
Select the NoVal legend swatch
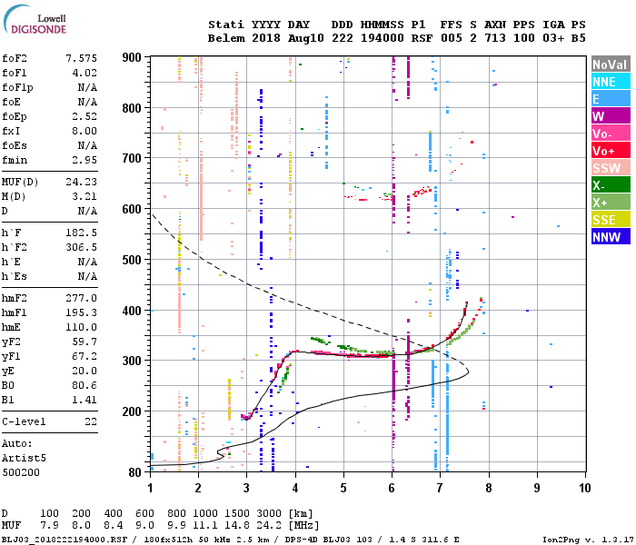coord(611,64)
